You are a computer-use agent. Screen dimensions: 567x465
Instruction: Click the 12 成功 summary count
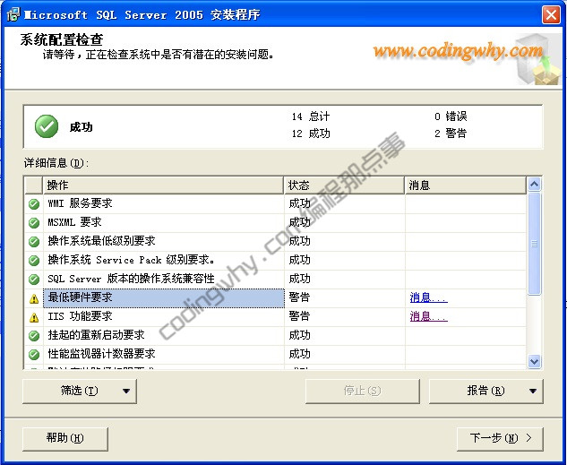click(311, 133)
